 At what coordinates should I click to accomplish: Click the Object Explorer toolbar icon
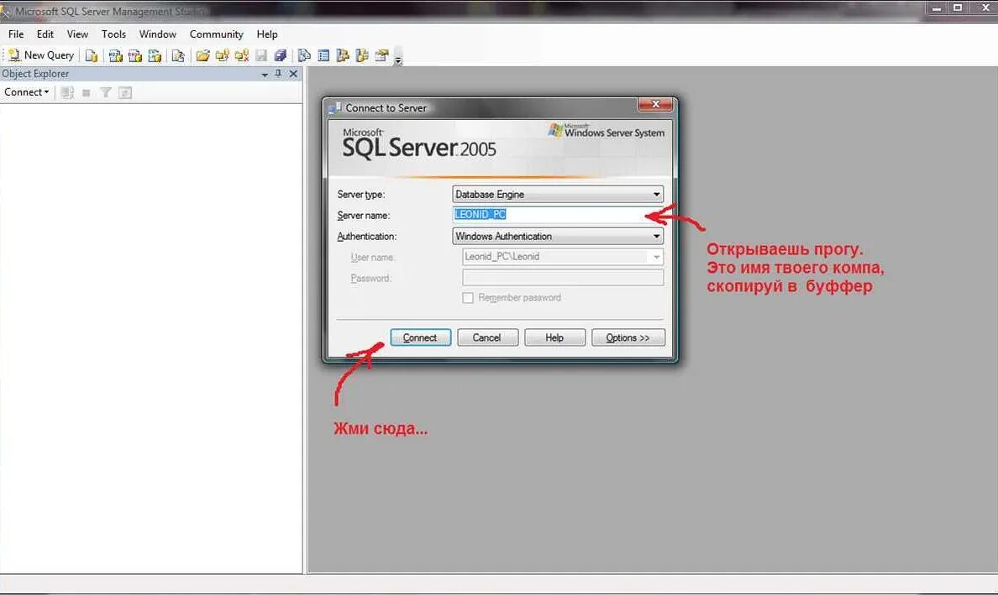click(343, 56)
